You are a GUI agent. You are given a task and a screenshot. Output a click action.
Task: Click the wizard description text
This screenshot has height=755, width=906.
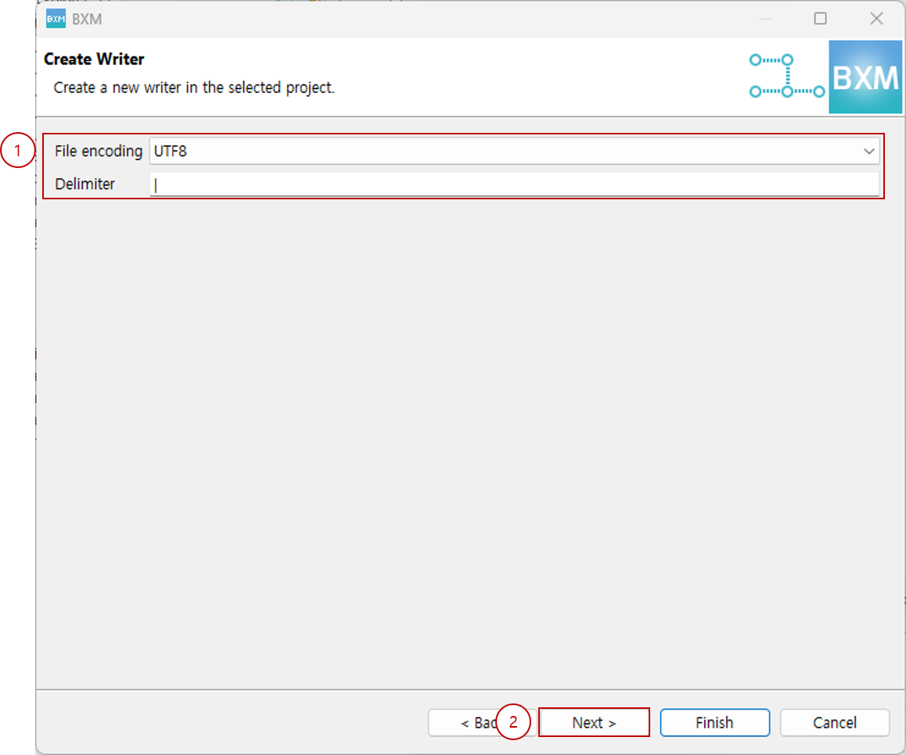coord(193,88)
